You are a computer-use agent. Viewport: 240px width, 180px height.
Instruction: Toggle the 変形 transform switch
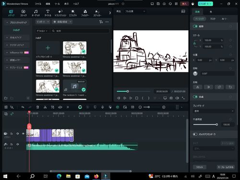195,26
